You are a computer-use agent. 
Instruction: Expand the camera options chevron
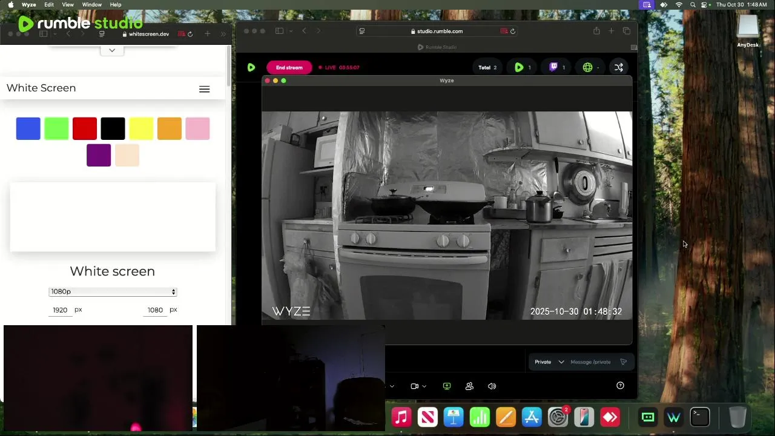[424, 386]
